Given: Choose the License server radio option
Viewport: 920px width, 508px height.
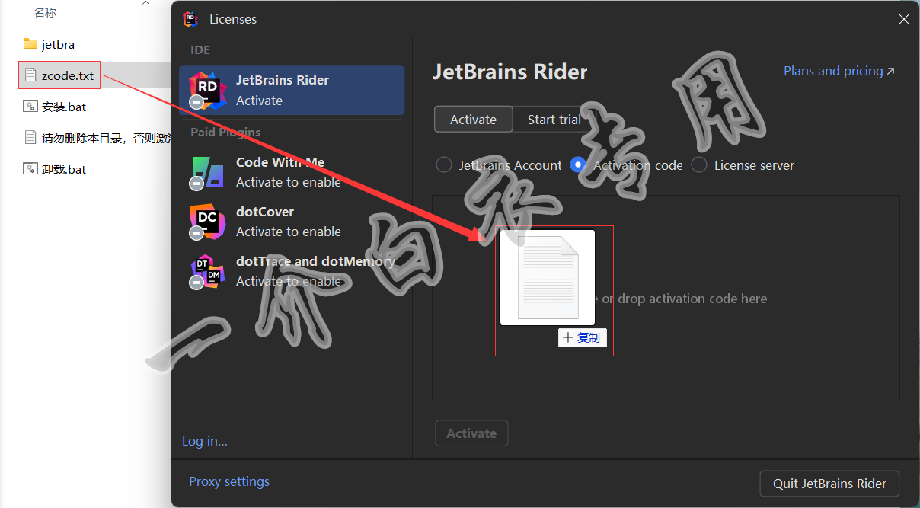Looking at the screenshot, I should tap(699, 165).
